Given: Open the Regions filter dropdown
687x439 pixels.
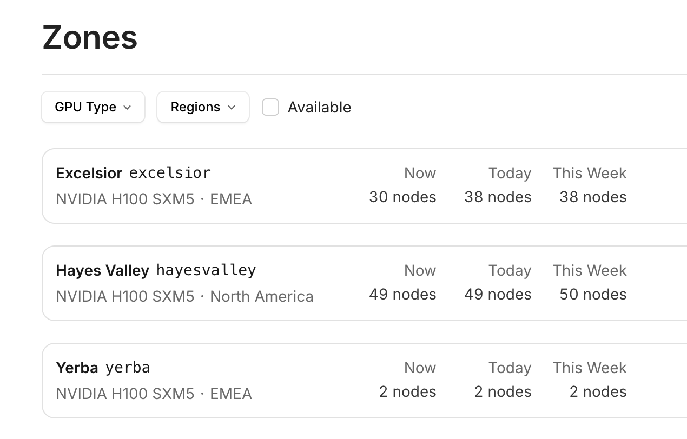Looking at the screenshot, I should (x=203, y=107).
